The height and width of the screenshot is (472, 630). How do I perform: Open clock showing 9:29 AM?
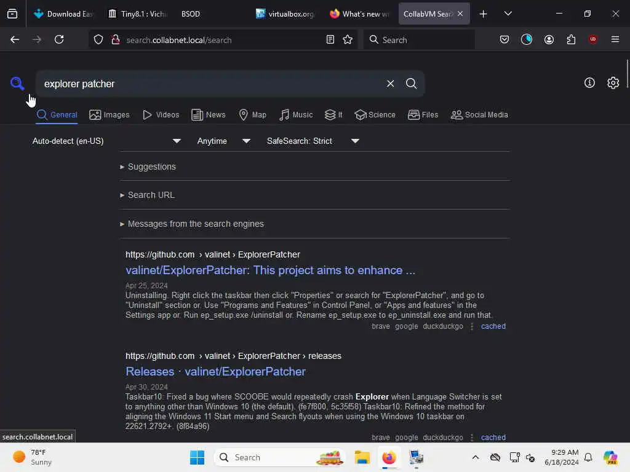click(561, 457)
